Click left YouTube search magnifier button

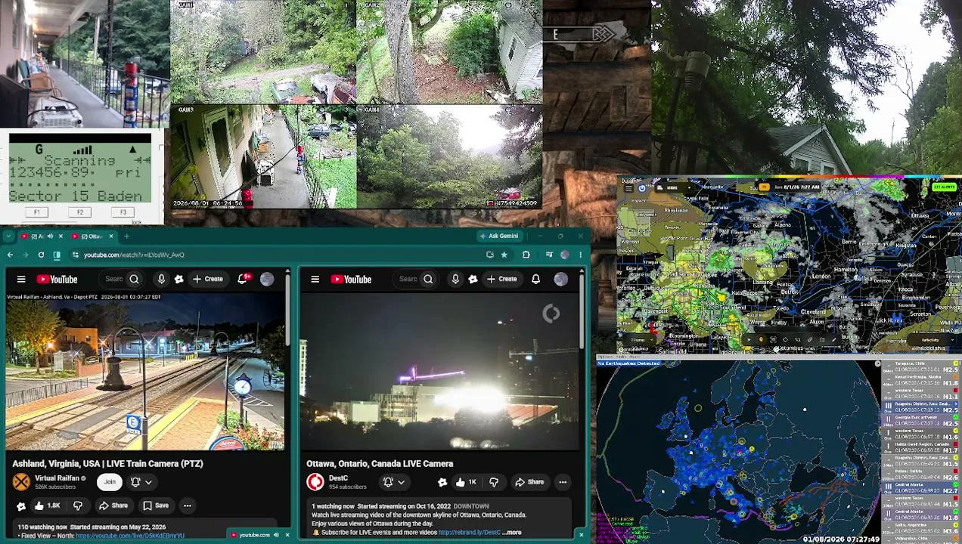[134, 280]
